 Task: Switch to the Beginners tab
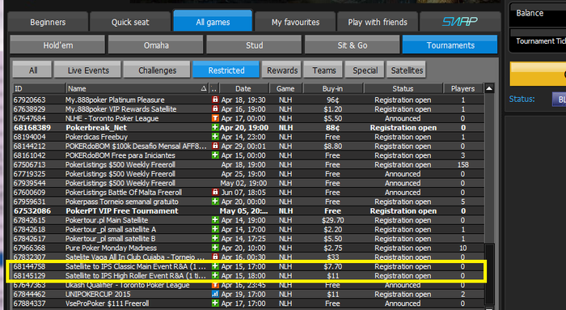click(48, 22)
